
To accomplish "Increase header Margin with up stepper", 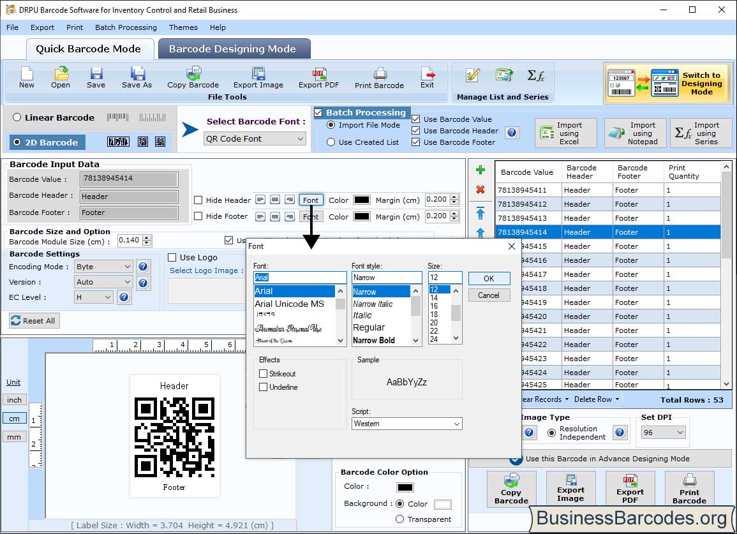I will pos(454,197).
